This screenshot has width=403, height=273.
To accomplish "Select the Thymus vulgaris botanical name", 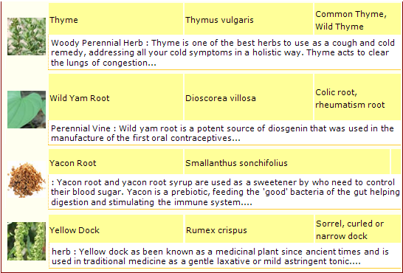I will click(219, 20).
